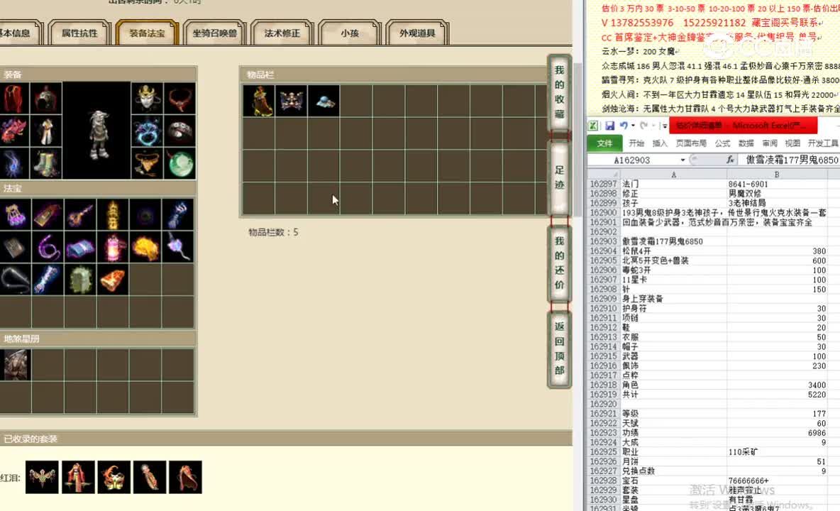840x511 pixels.
Task: Switch to Excel 公式 ribbon tab
Action: [722, 143]
